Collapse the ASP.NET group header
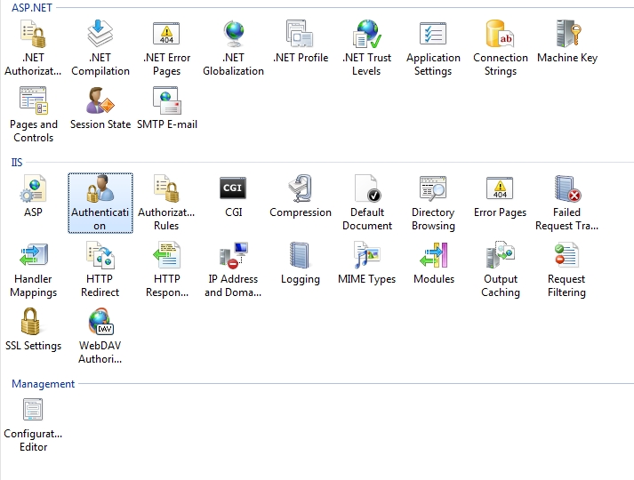 point(31,8)
